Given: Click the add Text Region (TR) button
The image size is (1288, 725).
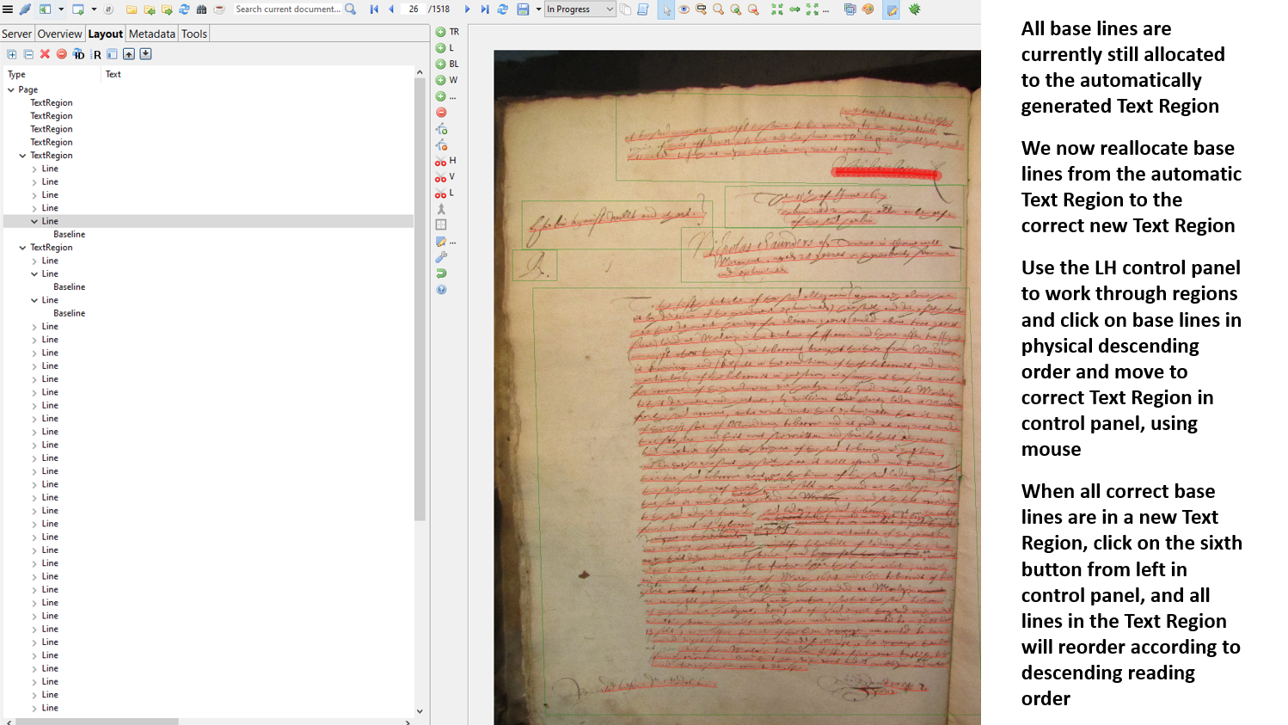Looking at the screenshot, I should (x=441, y=32).
